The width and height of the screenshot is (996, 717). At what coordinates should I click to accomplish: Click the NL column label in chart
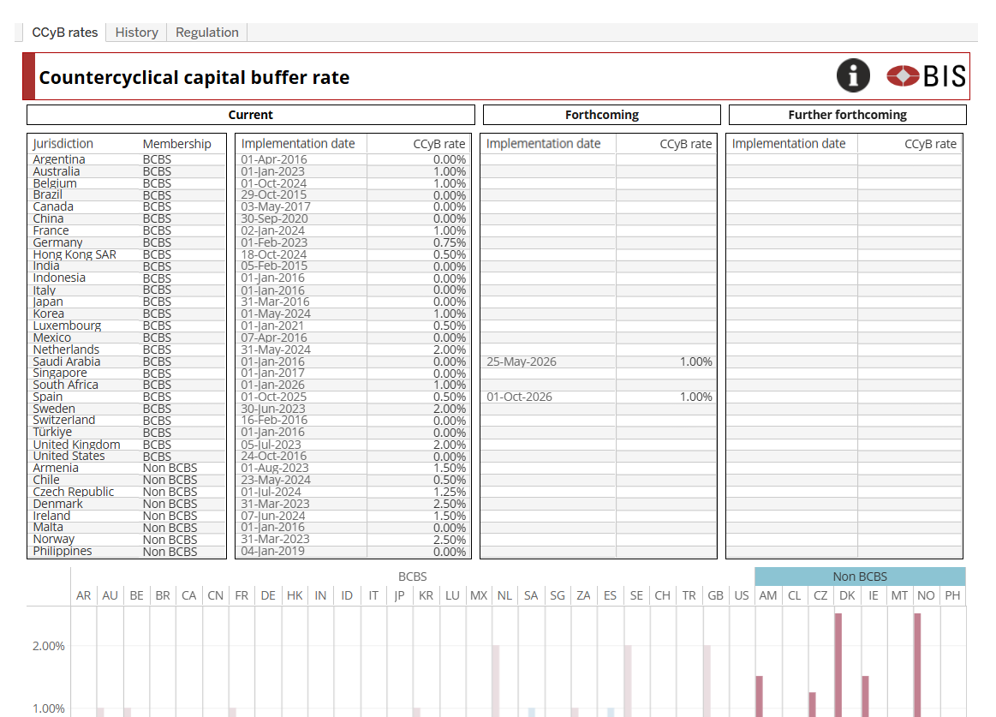(505, 595)
